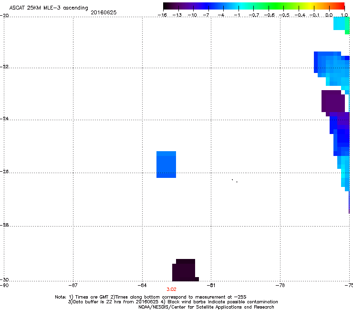353x310 pixels.
Task: Click the cyan patch below the 1.0 label
Action: 339,23
